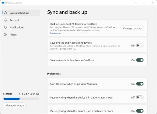Toggle pause syncing in battery saver mode
The height and width of the screenshot is (114, 157).
[140, 97]
